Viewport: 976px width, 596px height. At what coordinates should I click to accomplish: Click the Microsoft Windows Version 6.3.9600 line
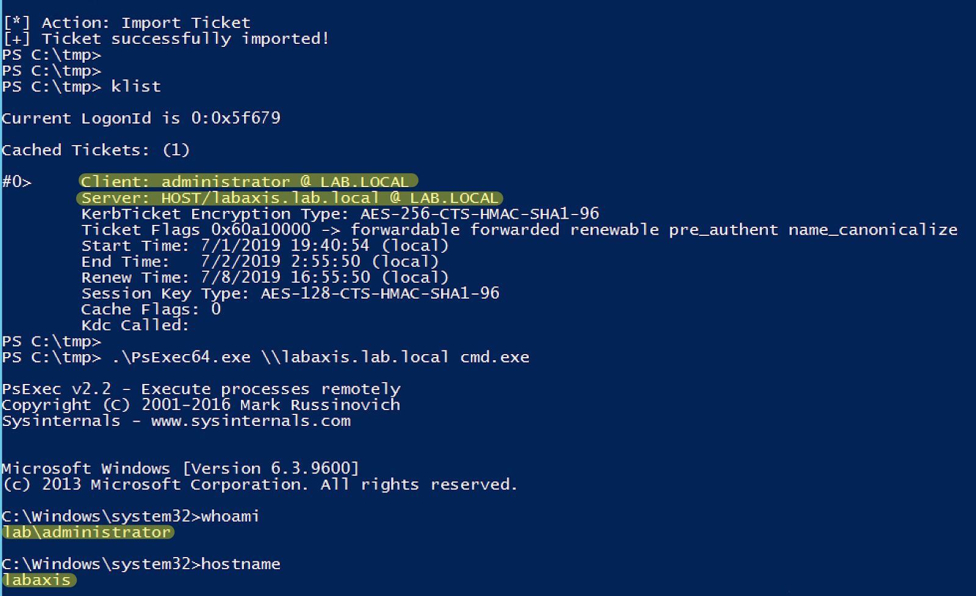coord(181,469)
